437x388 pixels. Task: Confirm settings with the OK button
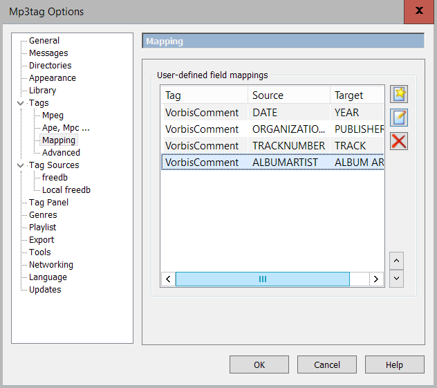(259, 364)
